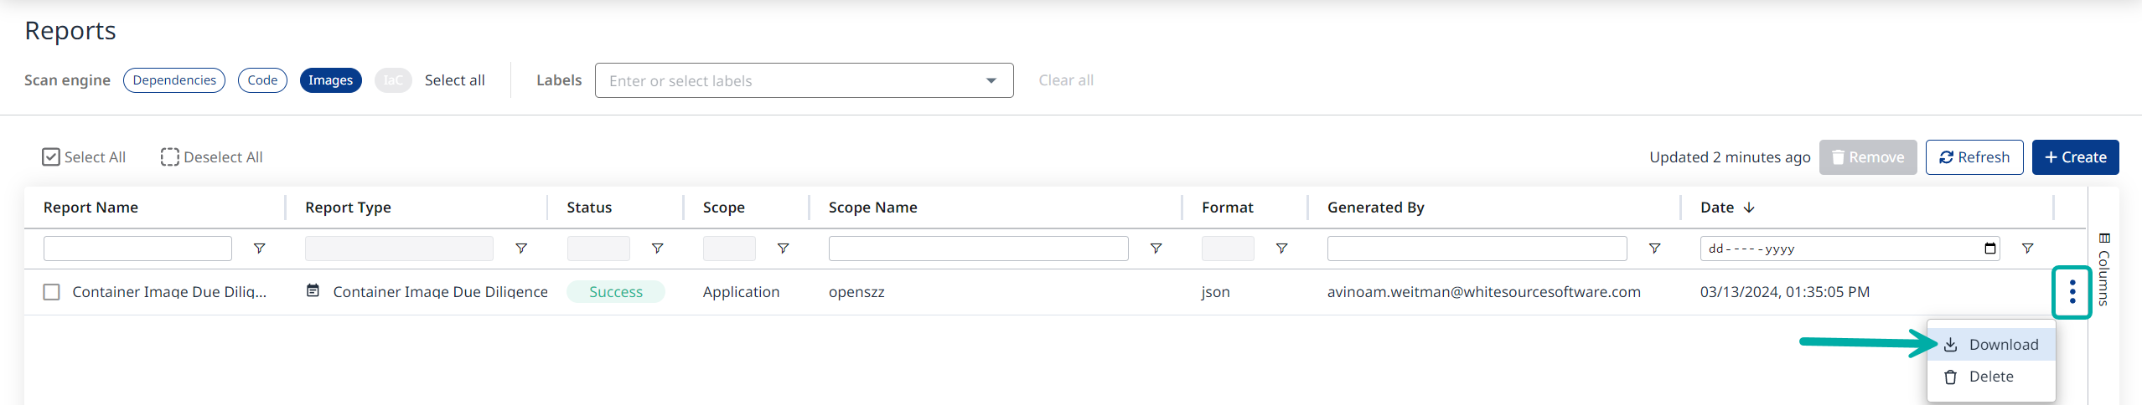Click the Scope Name filter funnel icon
Image resolution: width=2142 pixels, height=405 pixels.
1156,249
